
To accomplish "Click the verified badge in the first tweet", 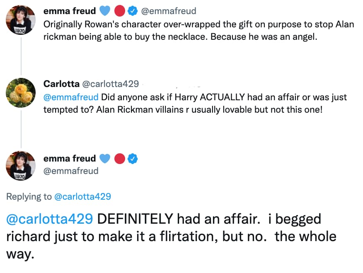I will (x=133, y=11).
